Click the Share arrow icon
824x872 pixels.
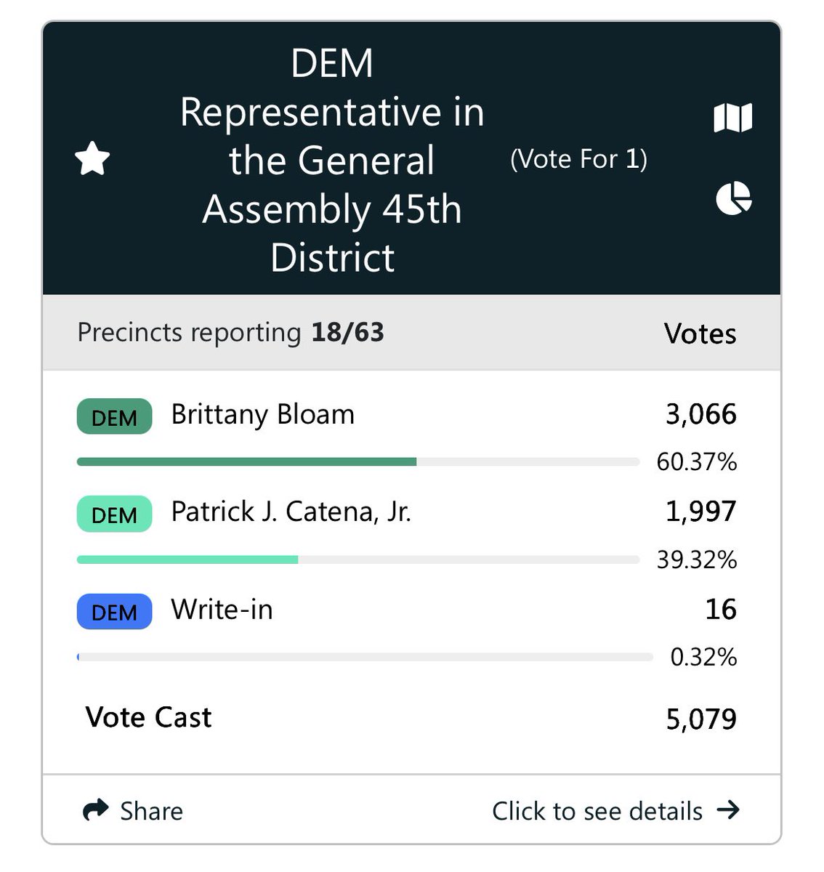(95, 810)
